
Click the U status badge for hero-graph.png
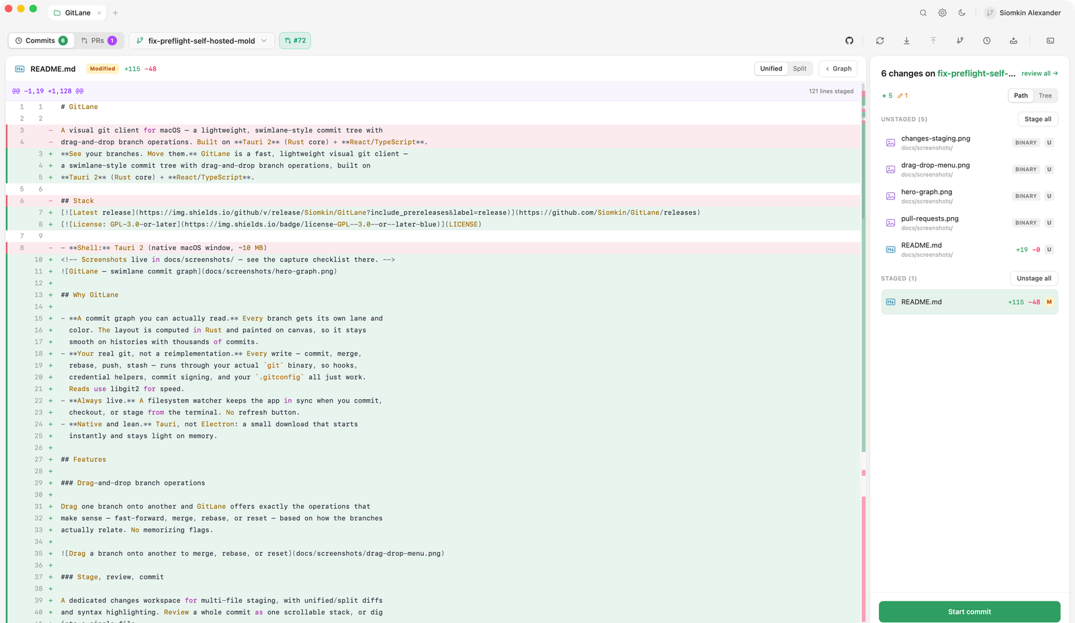pyautogui.click(x=1049, y=196)
